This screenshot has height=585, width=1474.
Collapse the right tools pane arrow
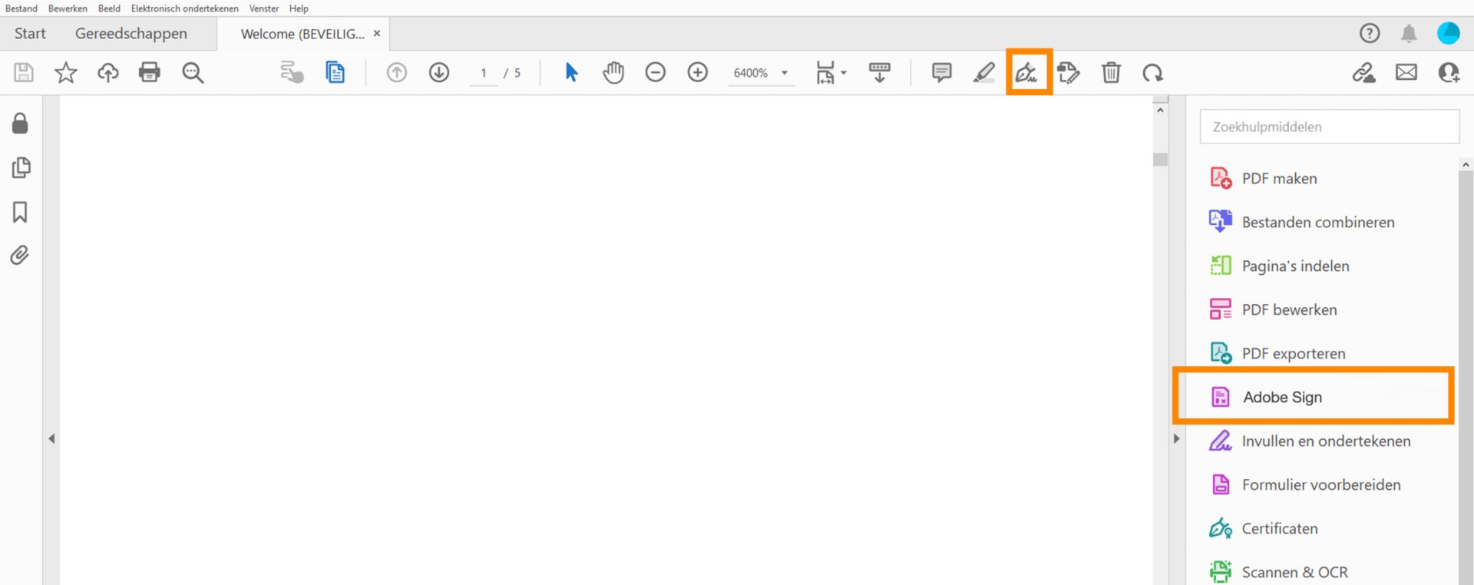point(1176,439)
